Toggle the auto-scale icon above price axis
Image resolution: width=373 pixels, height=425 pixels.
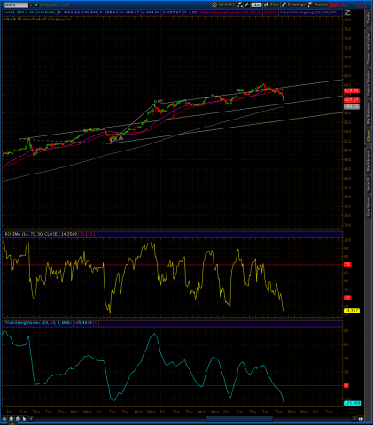[x=347, y=12]
